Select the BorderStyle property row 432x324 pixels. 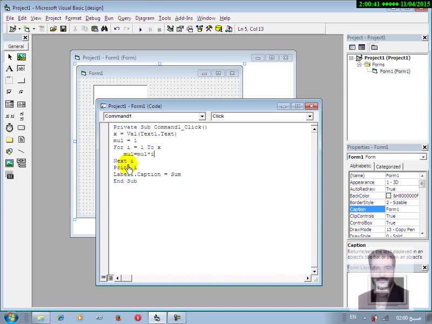pos(384,202)
